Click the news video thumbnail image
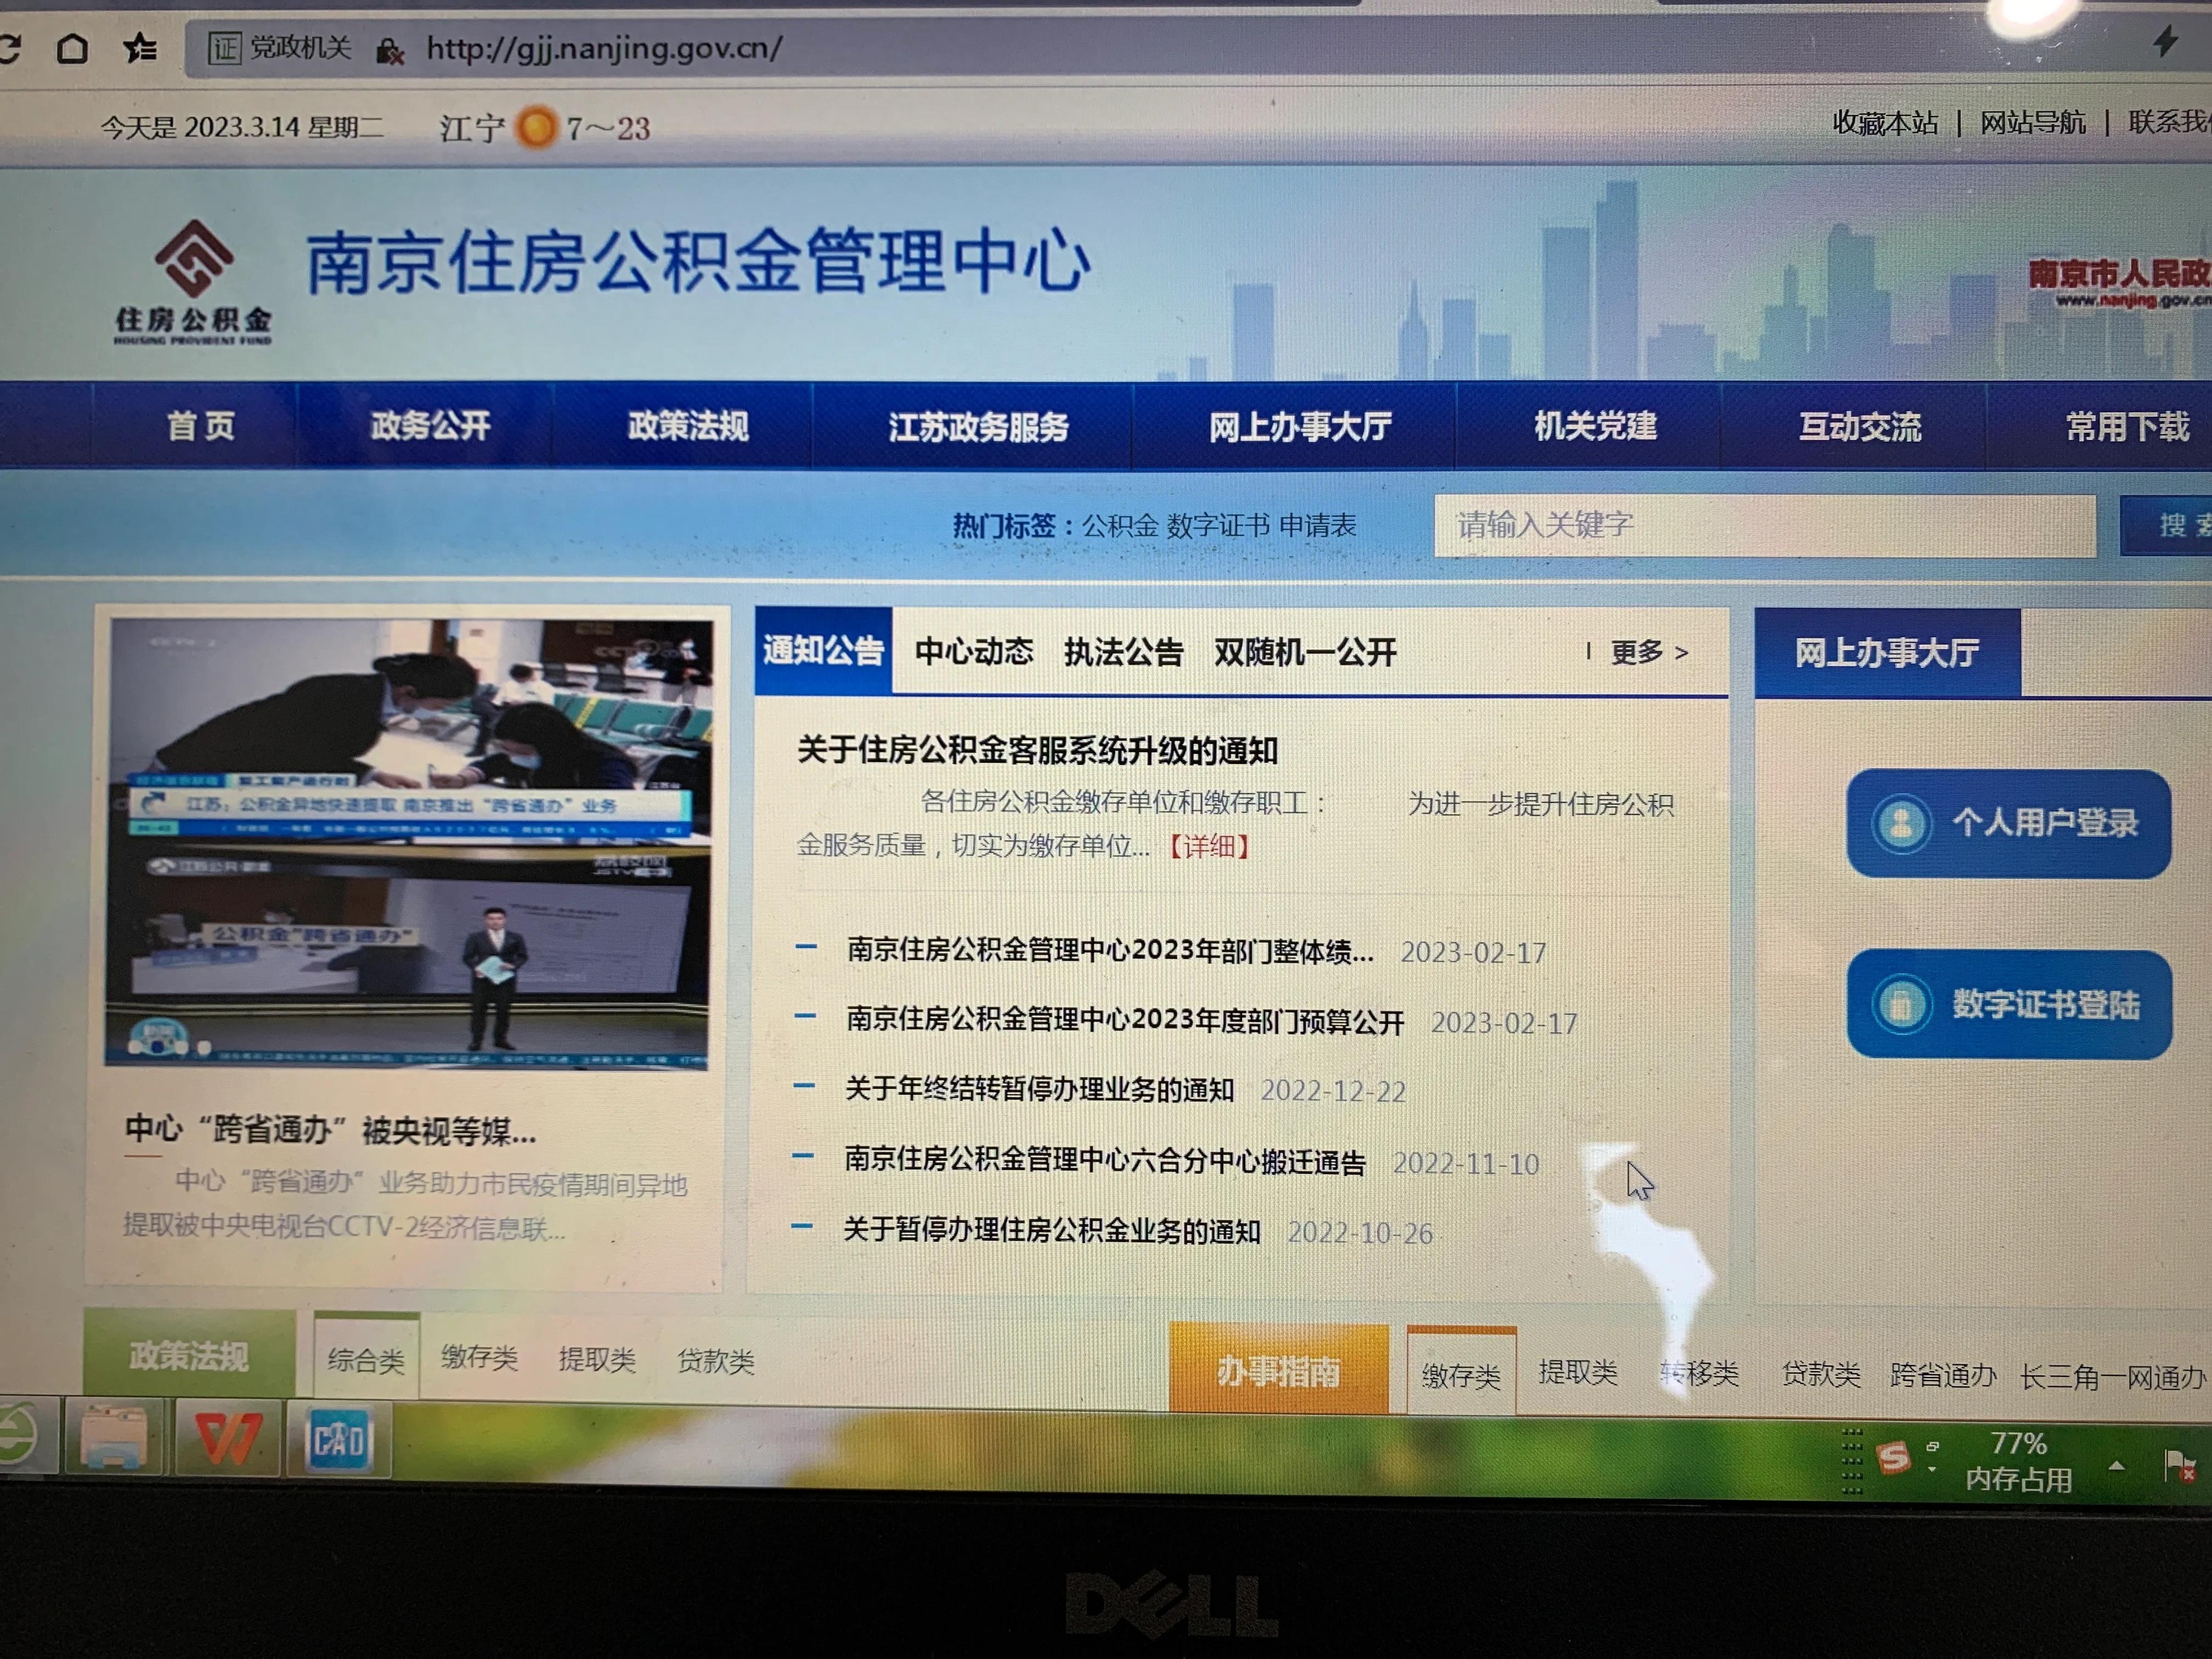Image resolution: width=2212 pixels, height=1659 pixels. point(408,843)
